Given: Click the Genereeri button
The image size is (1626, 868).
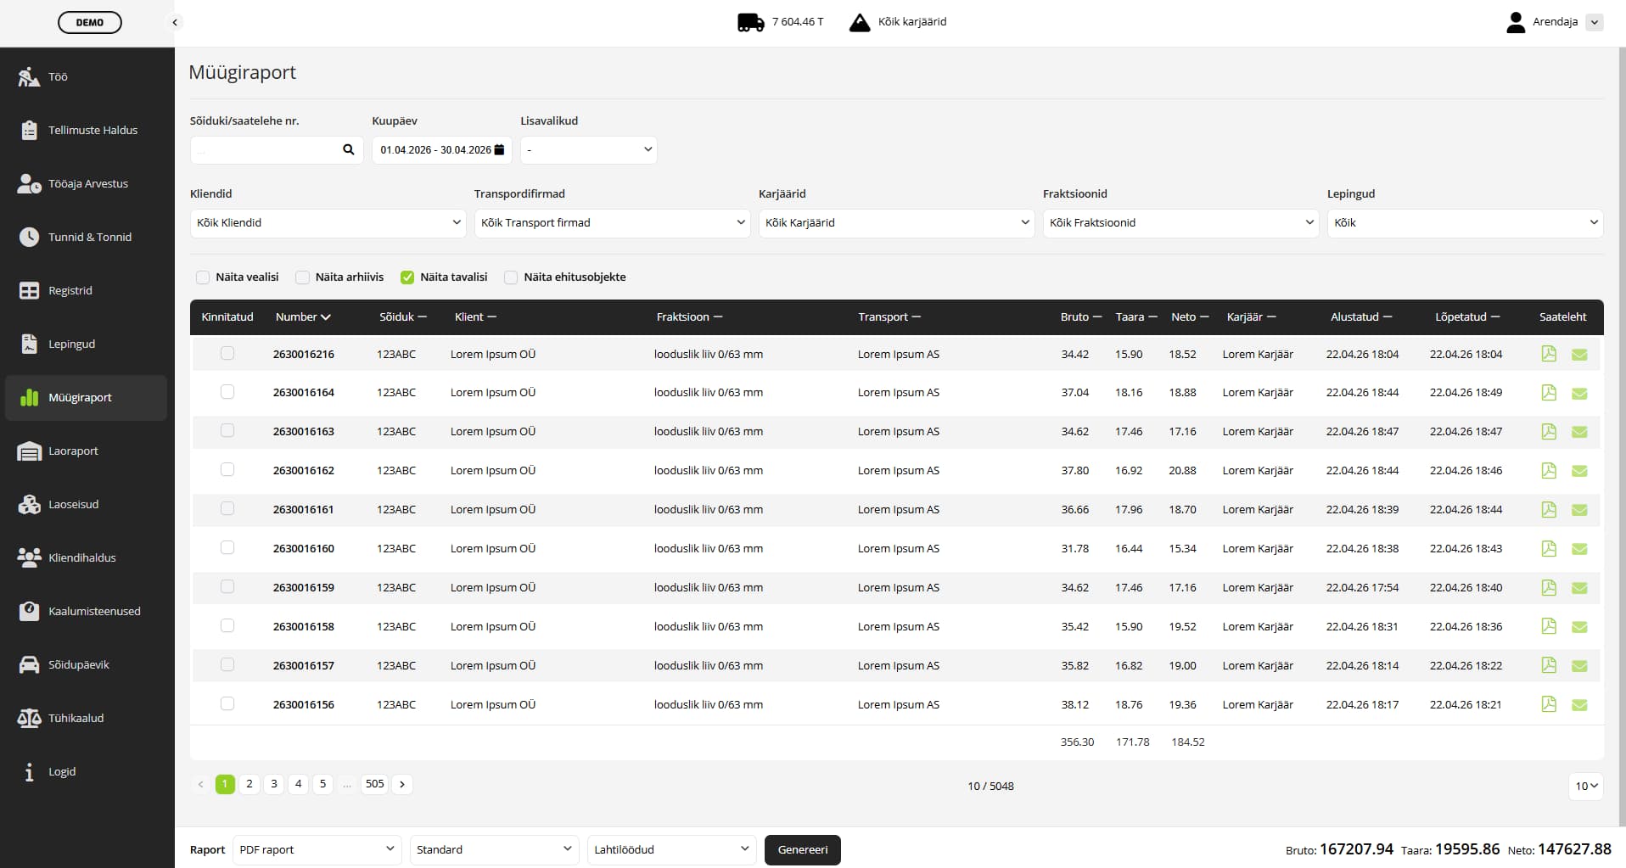Looking at the screenshot, I should [802, 849].
